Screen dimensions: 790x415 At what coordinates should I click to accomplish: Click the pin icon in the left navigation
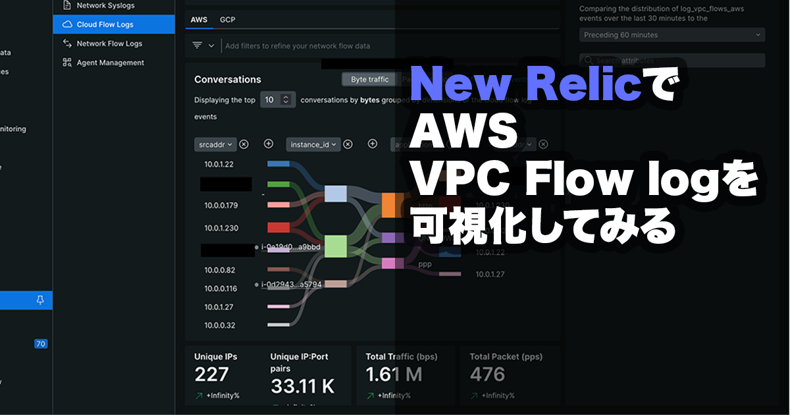tap(40, 300)
